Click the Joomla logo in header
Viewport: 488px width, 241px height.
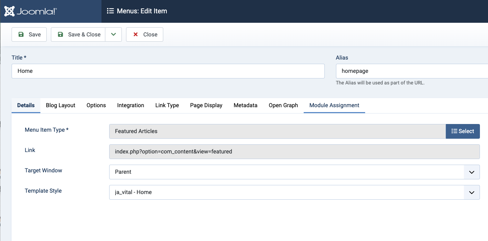pos(31,11)
